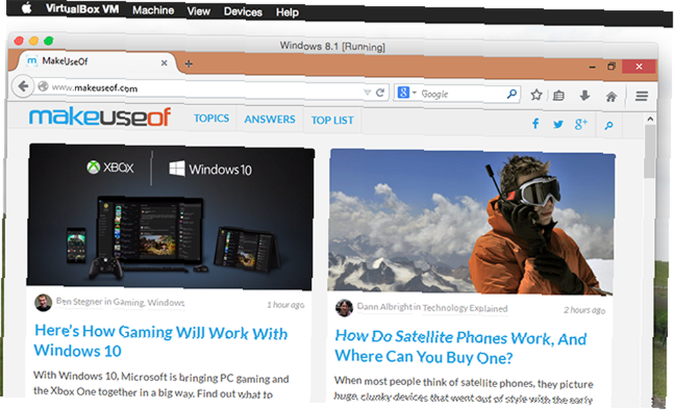
Task: Open the search engine selector dropdown
Action: coord(406,92)
